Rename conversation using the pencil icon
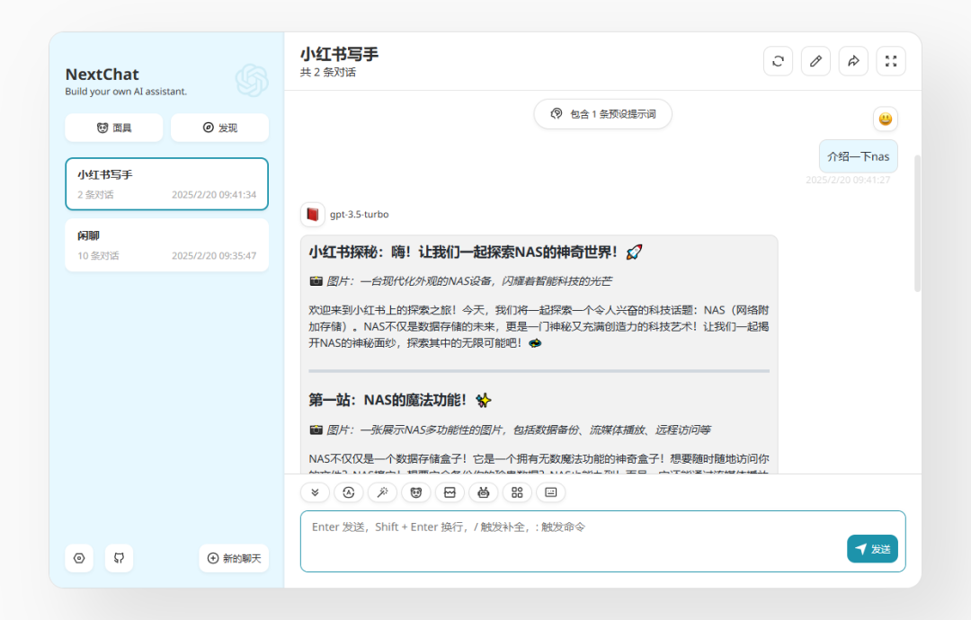 tap(815, 61)
